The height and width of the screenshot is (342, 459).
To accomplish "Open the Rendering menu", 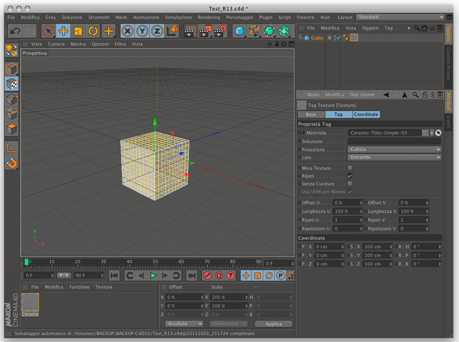I will [209, 17].
